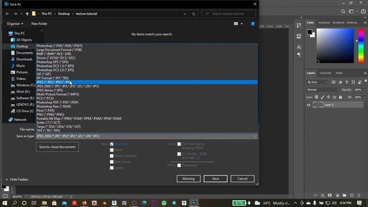
Task: Click Save to cloud documents button
Action: [57, 147]
